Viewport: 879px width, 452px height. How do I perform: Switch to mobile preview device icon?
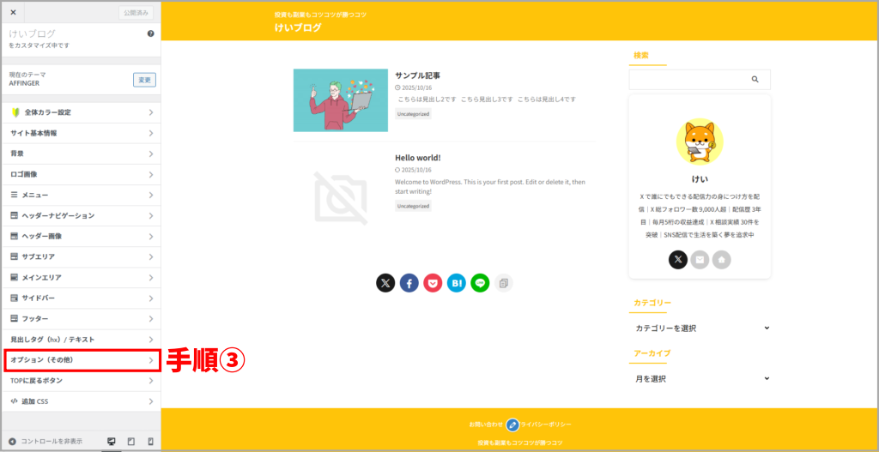(x=150, y=442)
